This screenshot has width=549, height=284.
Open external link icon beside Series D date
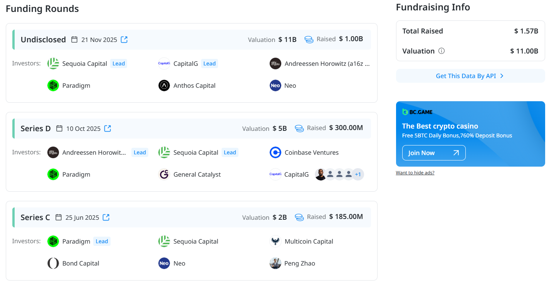tap(108, 129)
